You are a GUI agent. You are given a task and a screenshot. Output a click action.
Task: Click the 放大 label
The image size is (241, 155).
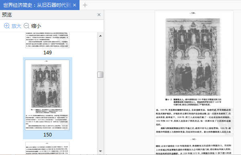[x=16, y=26]
